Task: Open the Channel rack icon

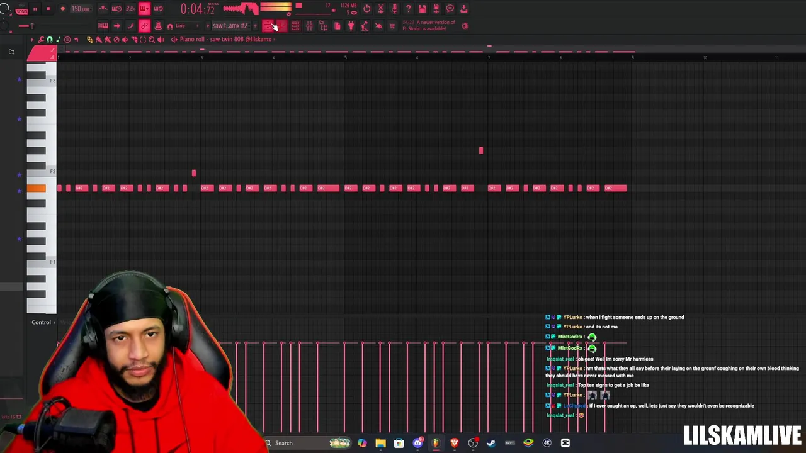Action: tap(295, 26)
